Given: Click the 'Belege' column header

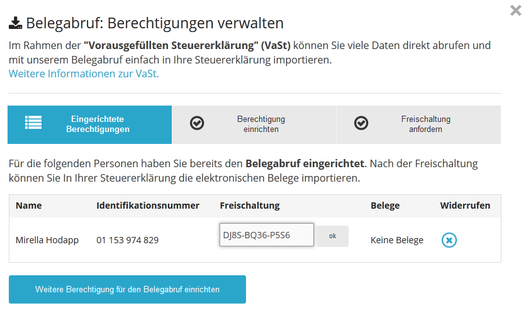Looking at the screenshot, I should pos(385,206).
